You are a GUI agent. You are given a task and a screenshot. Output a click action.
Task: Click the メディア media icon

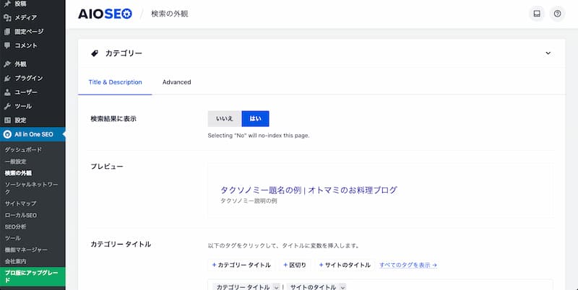click(x=7, y=17)
